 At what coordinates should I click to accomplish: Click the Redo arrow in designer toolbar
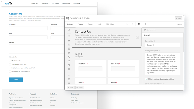coord(132,24)
